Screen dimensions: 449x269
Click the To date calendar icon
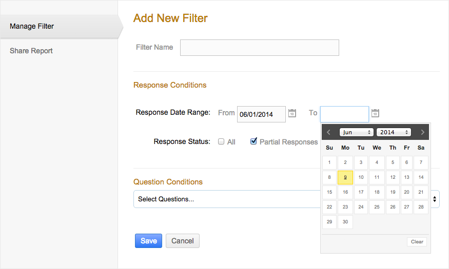pyautogui.click(x=375, y=113)
